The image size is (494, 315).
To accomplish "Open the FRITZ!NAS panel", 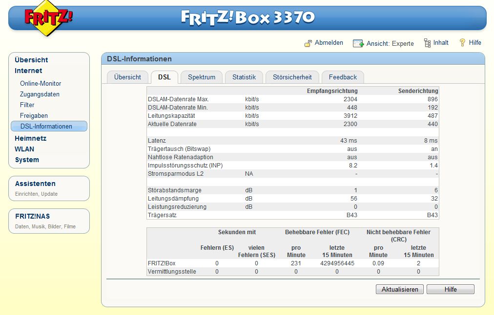I will pyautogui.click(x=49, y=221).
